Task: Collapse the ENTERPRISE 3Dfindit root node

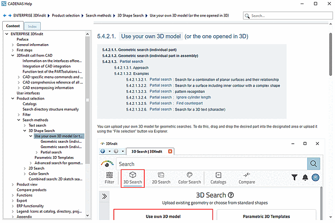Action: coord(7,34)
